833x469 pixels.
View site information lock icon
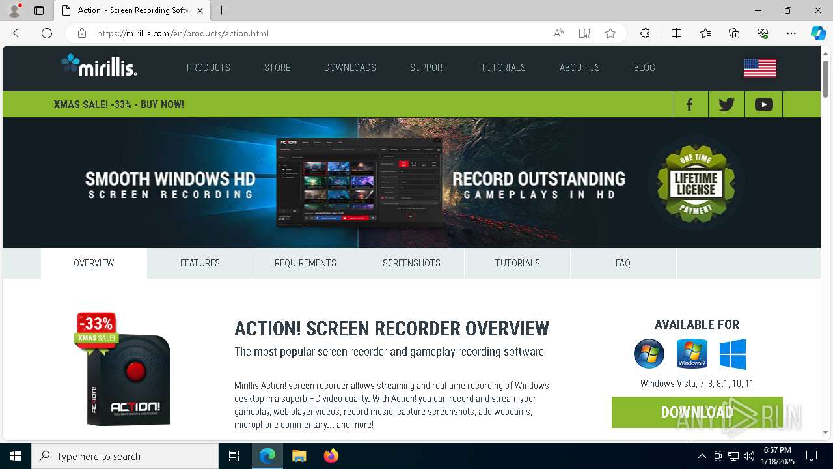[x=82, y=33]
